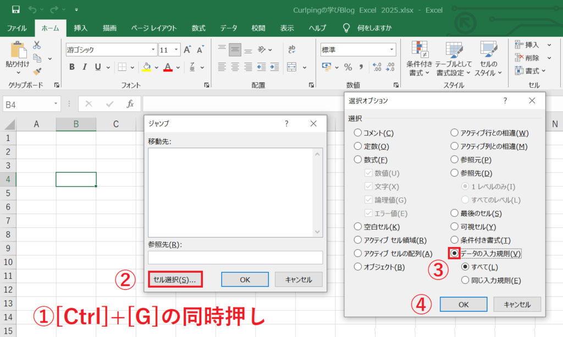Toggle Italic text formatting
The width and height of the screenshot is (563, 337).
[x=85, y=67]
